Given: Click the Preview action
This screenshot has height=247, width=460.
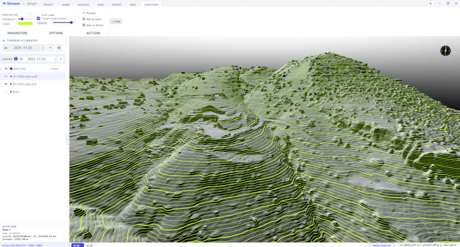Looking at the screenshot, I should coord(89,13).
